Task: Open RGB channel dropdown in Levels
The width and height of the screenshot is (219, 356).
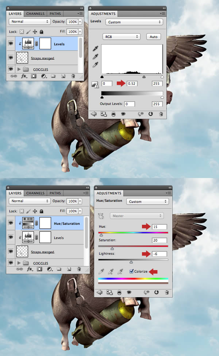Action: tap(122, 37)
